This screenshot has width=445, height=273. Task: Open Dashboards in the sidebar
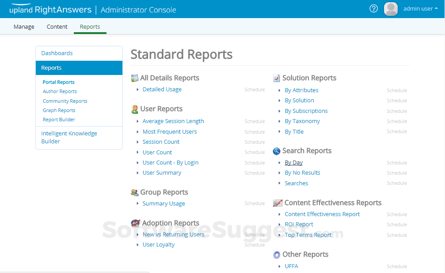(x=57, y=53)
